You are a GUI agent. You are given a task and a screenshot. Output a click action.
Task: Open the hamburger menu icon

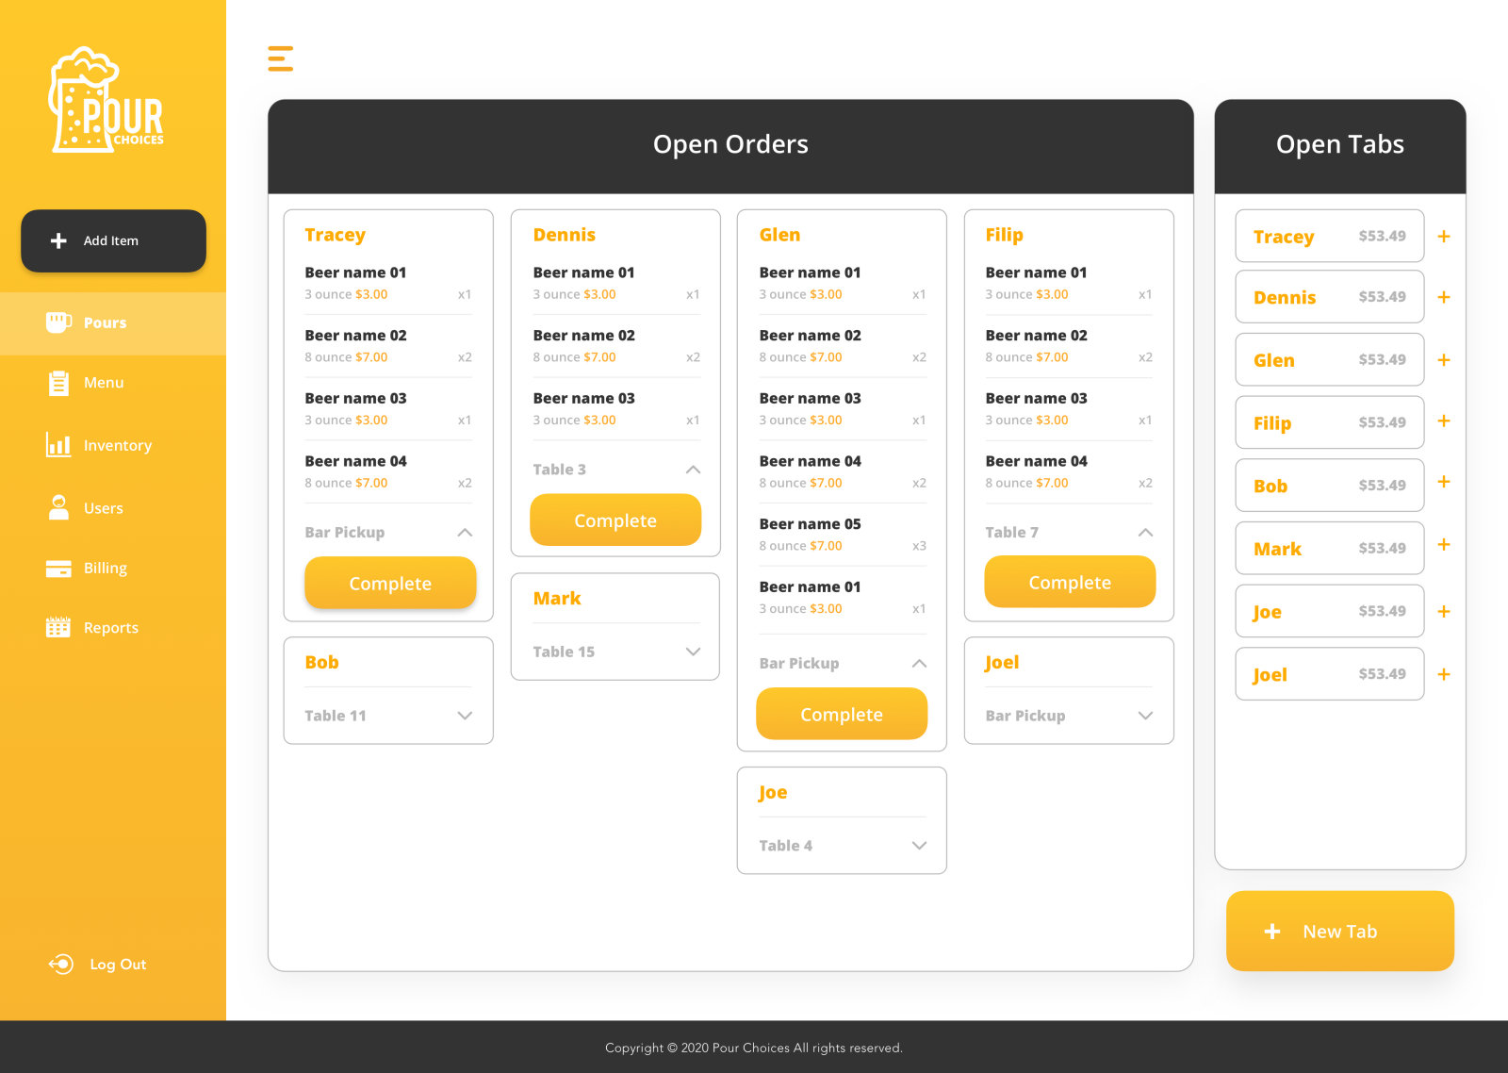coord(280,58)
